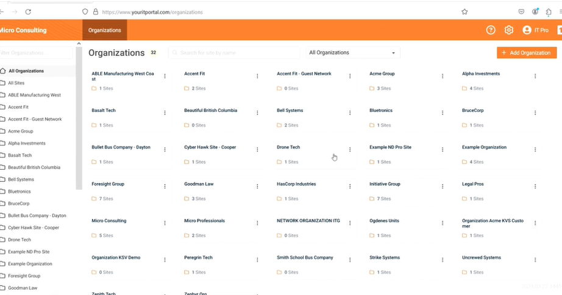The height and width of the screenshot is (295, 562).
Task: Open kebab menu for Initiative Group card
Action: pos(443,187)
